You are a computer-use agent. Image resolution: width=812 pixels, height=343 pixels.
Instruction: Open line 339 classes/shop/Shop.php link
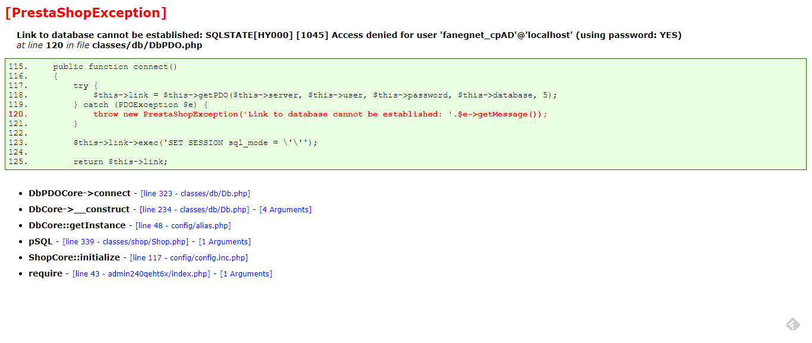coord(125,242)
